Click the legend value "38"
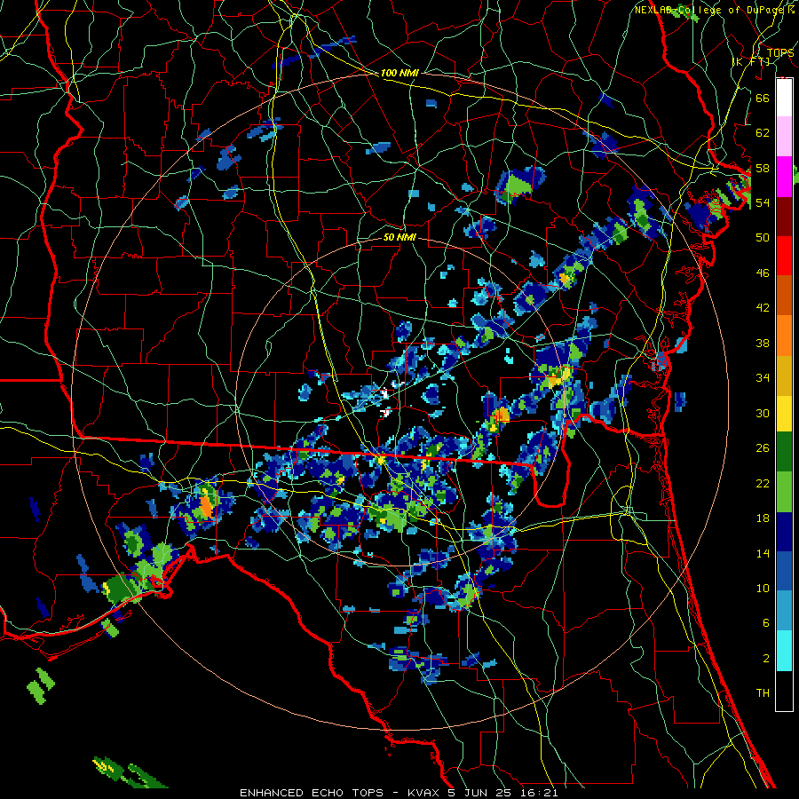This screenshot has width=799, height=799. (x=763, y=343)
